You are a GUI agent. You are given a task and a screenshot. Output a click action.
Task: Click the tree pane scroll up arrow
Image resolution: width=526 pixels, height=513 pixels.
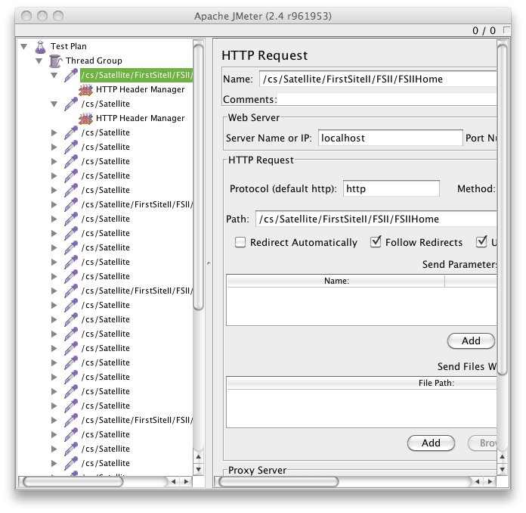(199, 456)
